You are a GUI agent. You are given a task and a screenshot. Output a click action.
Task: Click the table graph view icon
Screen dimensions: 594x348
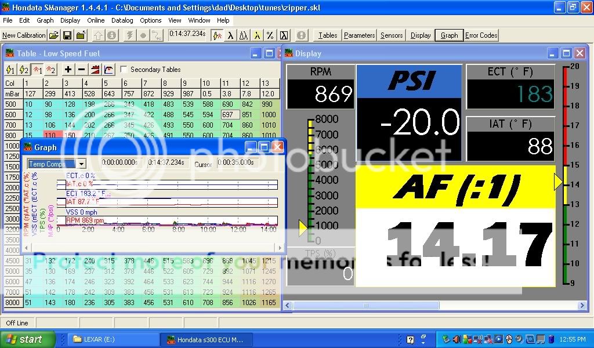(108, 69)
